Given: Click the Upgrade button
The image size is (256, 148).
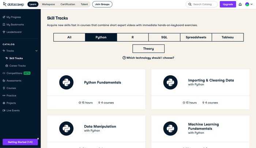Looking at the screenshot, I should point(228,4).
